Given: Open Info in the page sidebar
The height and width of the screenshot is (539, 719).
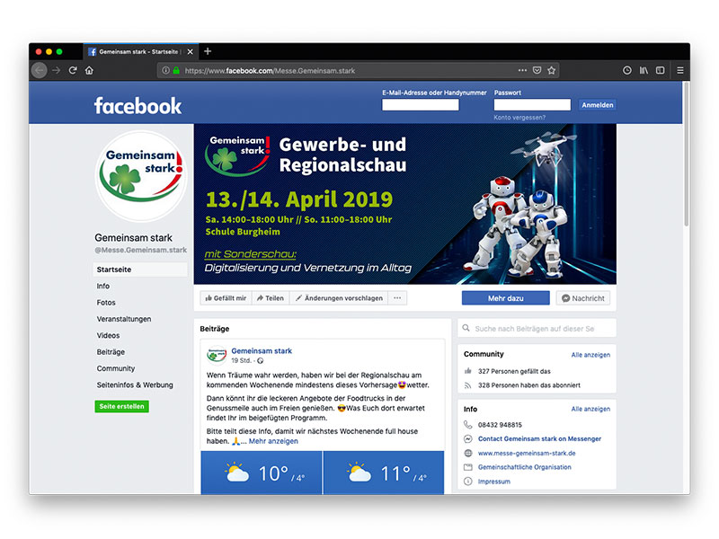Looking at the screenshot, I should pos(103,286).
